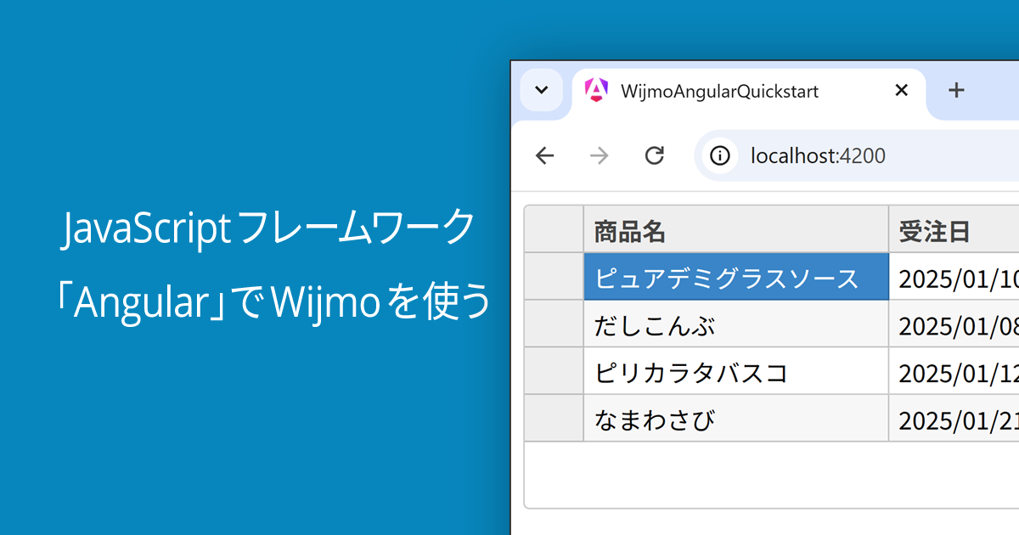This screenshot has height=535, width=1019.
Task: Click the row header of だしこんぶ
Action: tap(555, 324)
